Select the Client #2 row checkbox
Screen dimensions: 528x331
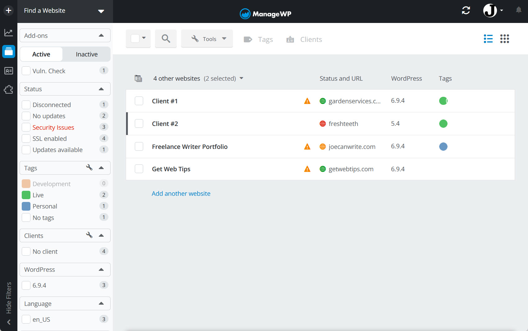[139, 123]
